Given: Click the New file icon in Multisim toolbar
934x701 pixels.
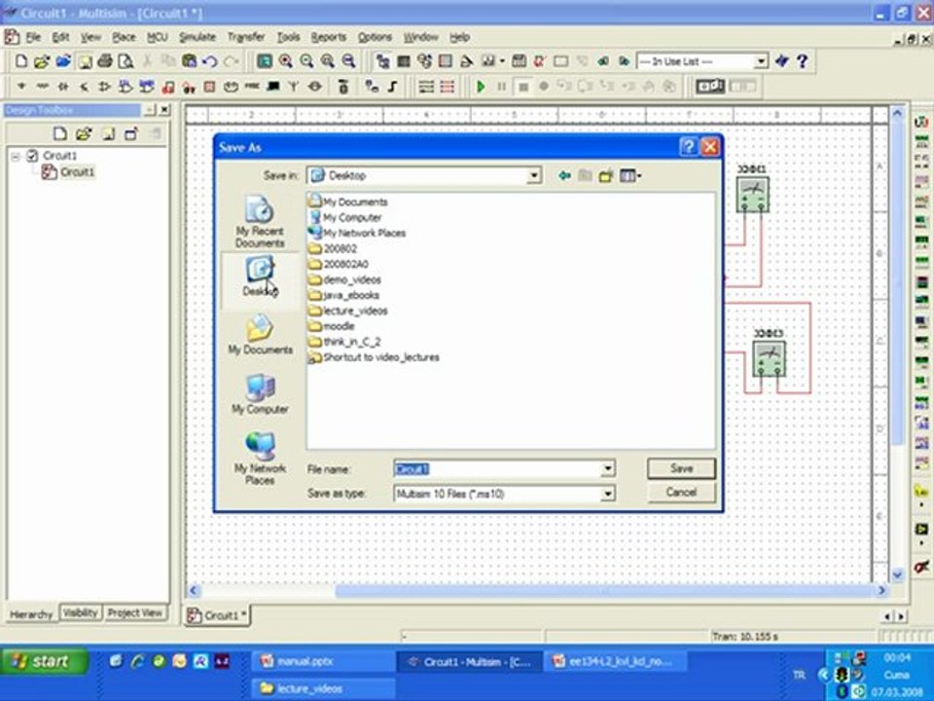Looking at the screenshot, I should coord(20,60).
